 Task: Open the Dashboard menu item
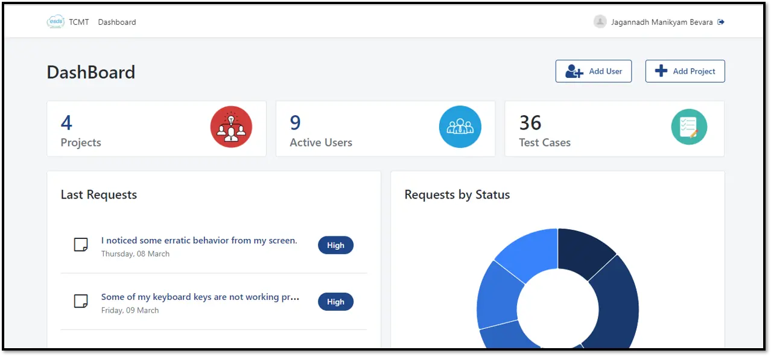(116, 22)
